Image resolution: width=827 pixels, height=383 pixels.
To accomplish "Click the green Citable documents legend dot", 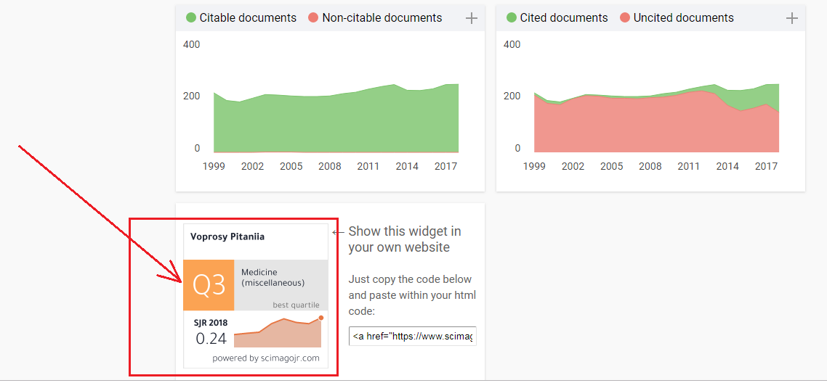I will coord(191,18).
